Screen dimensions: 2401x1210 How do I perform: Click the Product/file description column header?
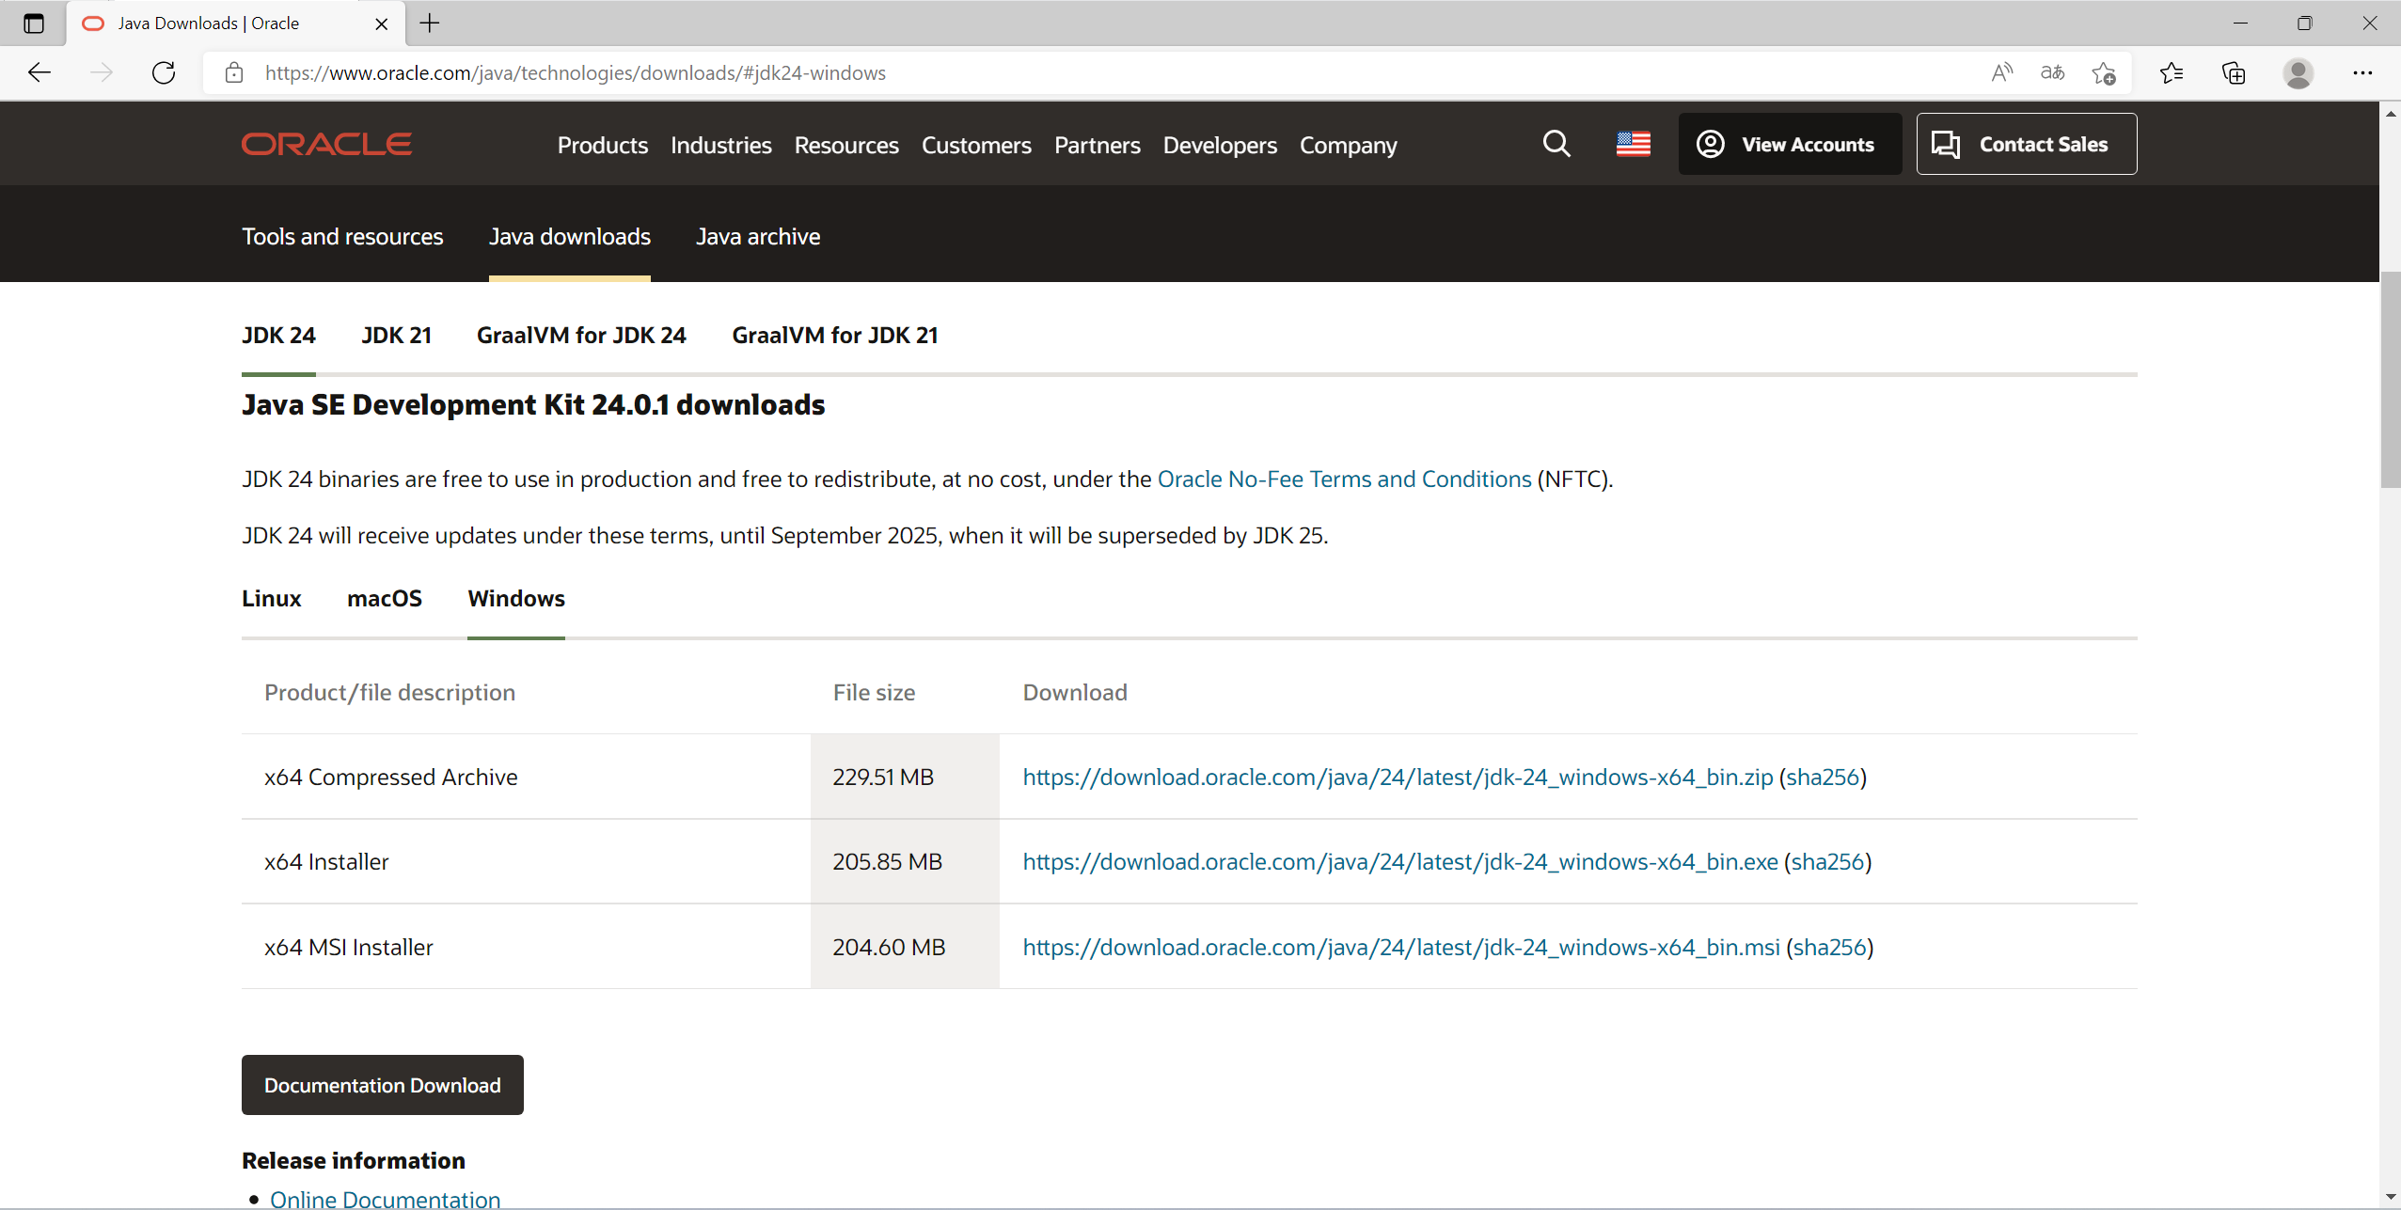(389, 693)
